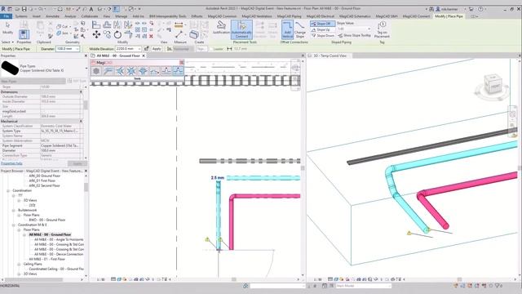This screenshot has width=522, height=294.
Task: Collapse the Builderswork node in Project Browser
Action: click(14, 211)
